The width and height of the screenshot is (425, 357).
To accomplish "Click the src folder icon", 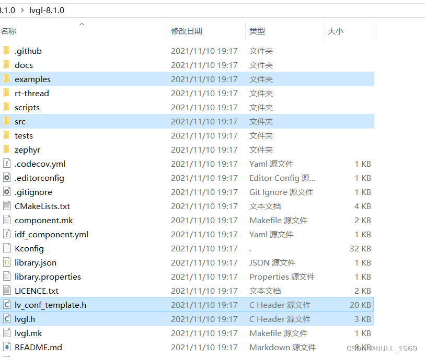I will (6, 121).
